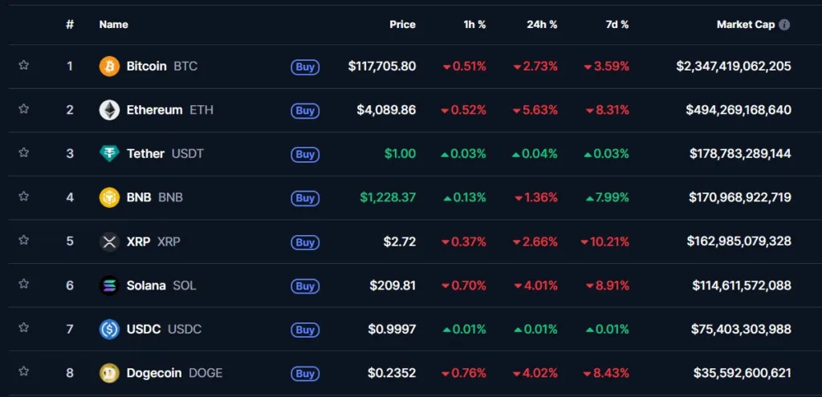Sort the table by Price column
This screenshot has height=397, width=822.
coord(402,25)
